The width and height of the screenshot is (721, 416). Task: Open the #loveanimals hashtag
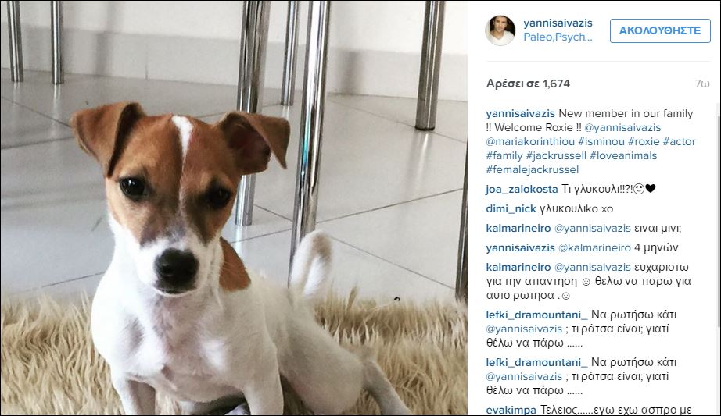tap(623, 155)
